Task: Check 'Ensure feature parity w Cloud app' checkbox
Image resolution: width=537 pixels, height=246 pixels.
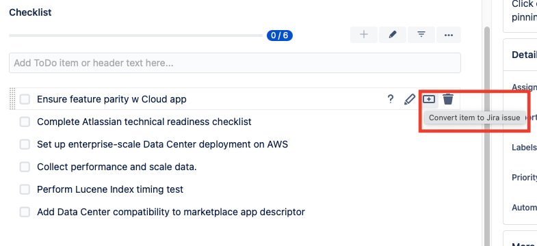Action: [x=25, y=99]
